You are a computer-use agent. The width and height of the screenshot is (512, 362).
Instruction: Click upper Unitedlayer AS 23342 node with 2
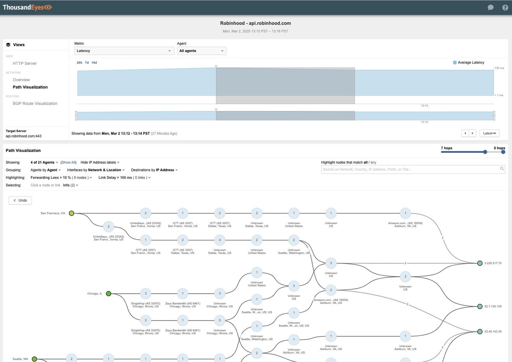point(145,213)
